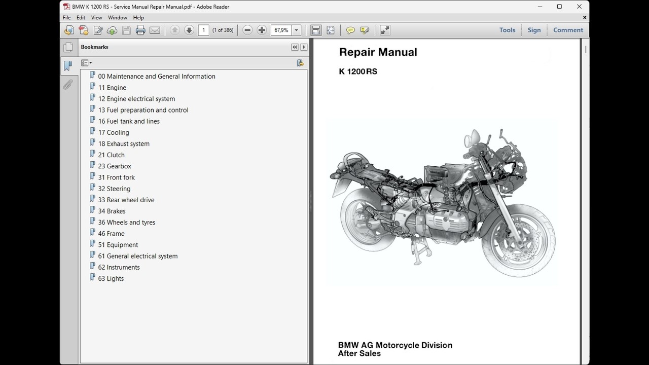The image size is (649, 365).
Task: Open the Edit menu
Action: click(x=81, y=18)
